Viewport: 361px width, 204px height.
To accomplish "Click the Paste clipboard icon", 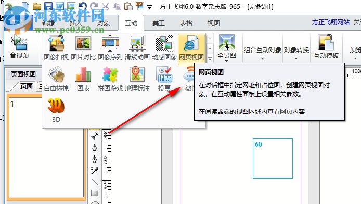I will click(x=128, y=6).
